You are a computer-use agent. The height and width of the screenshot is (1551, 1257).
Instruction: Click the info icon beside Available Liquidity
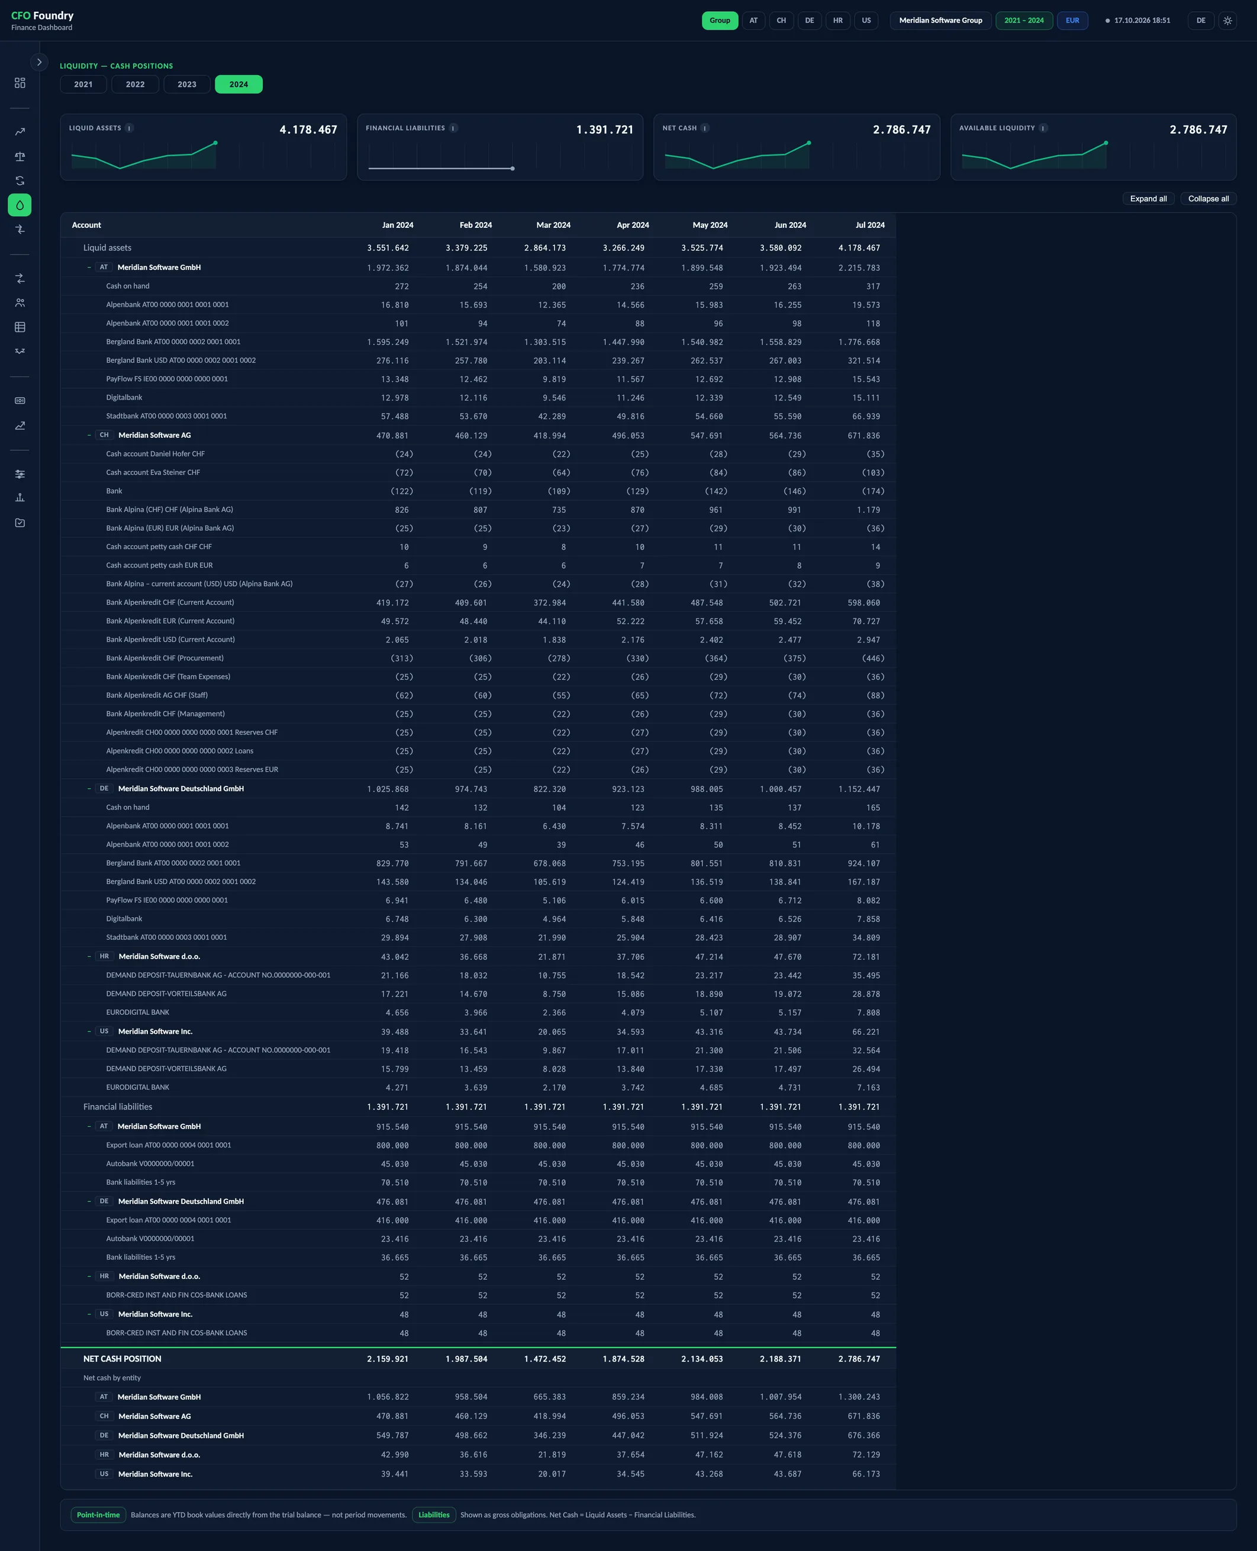[1043, 128]
